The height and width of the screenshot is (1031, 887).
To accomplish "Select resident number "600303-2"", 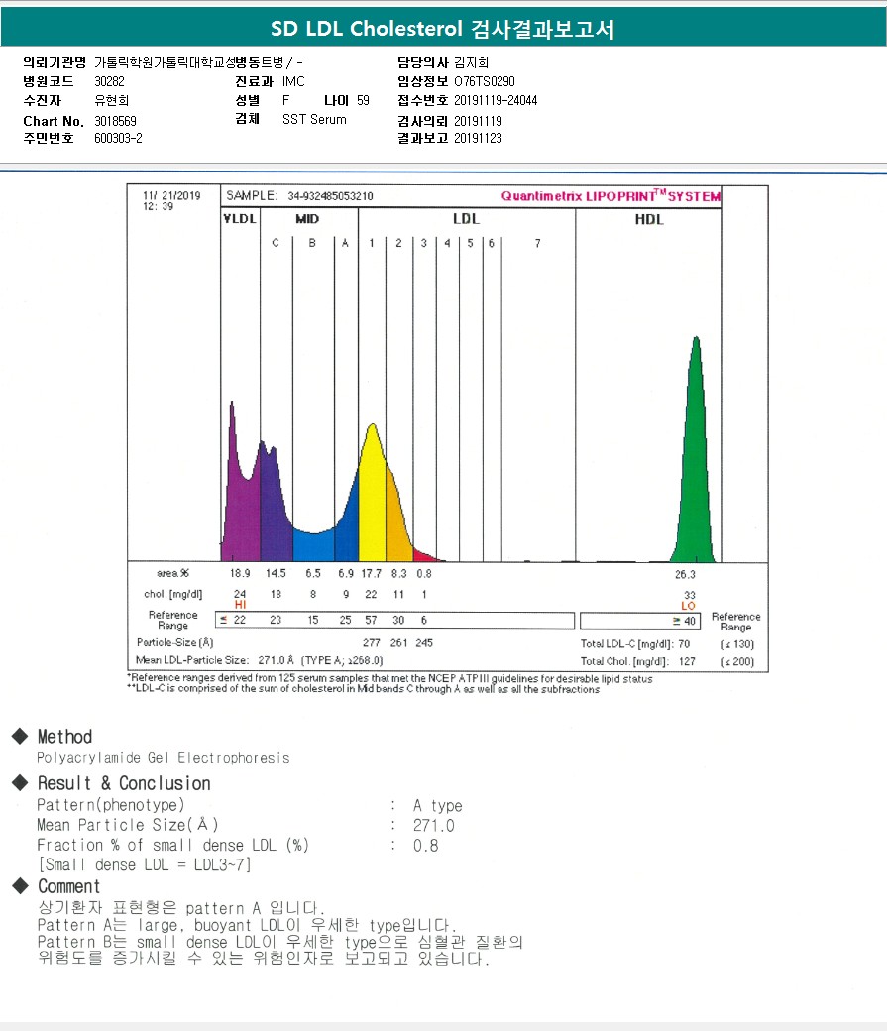I will 118,138.
